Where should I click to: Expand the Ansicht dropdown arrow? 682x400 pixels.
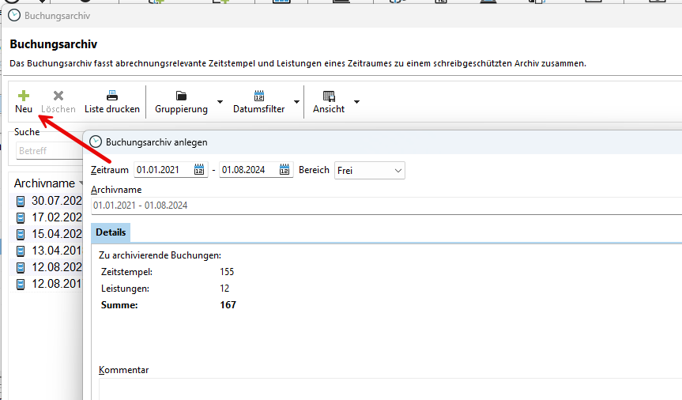[x=356, y=102]
